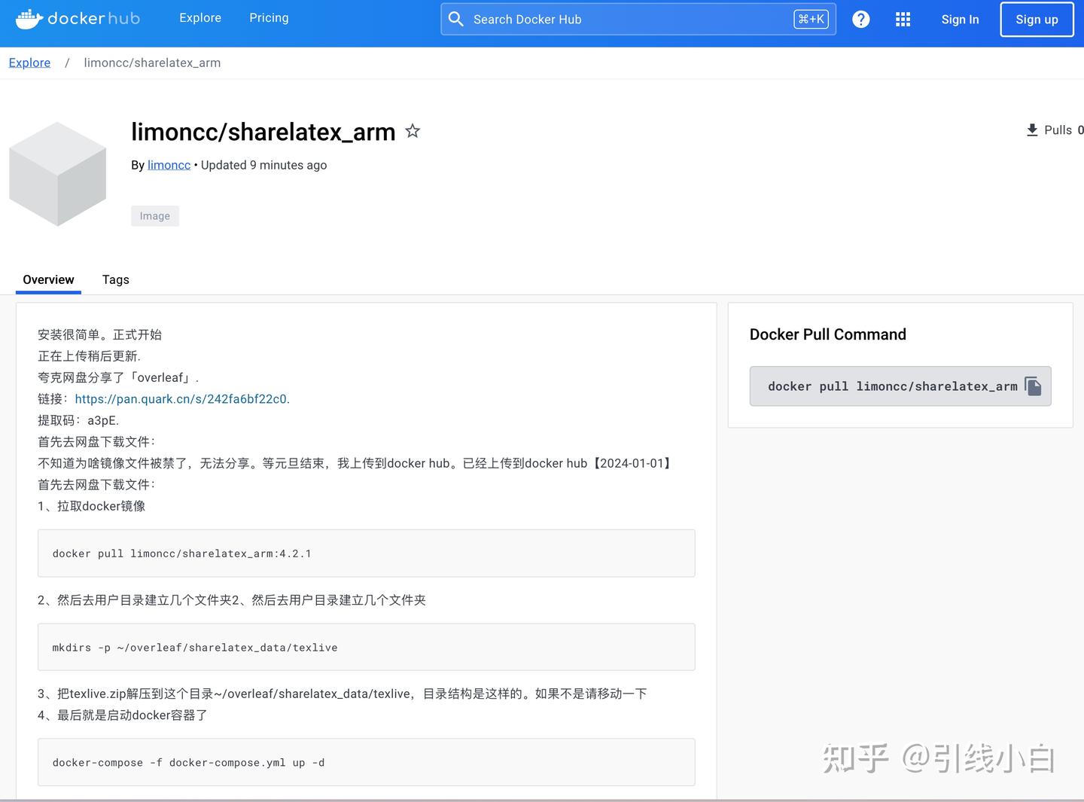
Task: Click the '夸克网盘分享了「overleaf」' line
Action: point(118,377)
